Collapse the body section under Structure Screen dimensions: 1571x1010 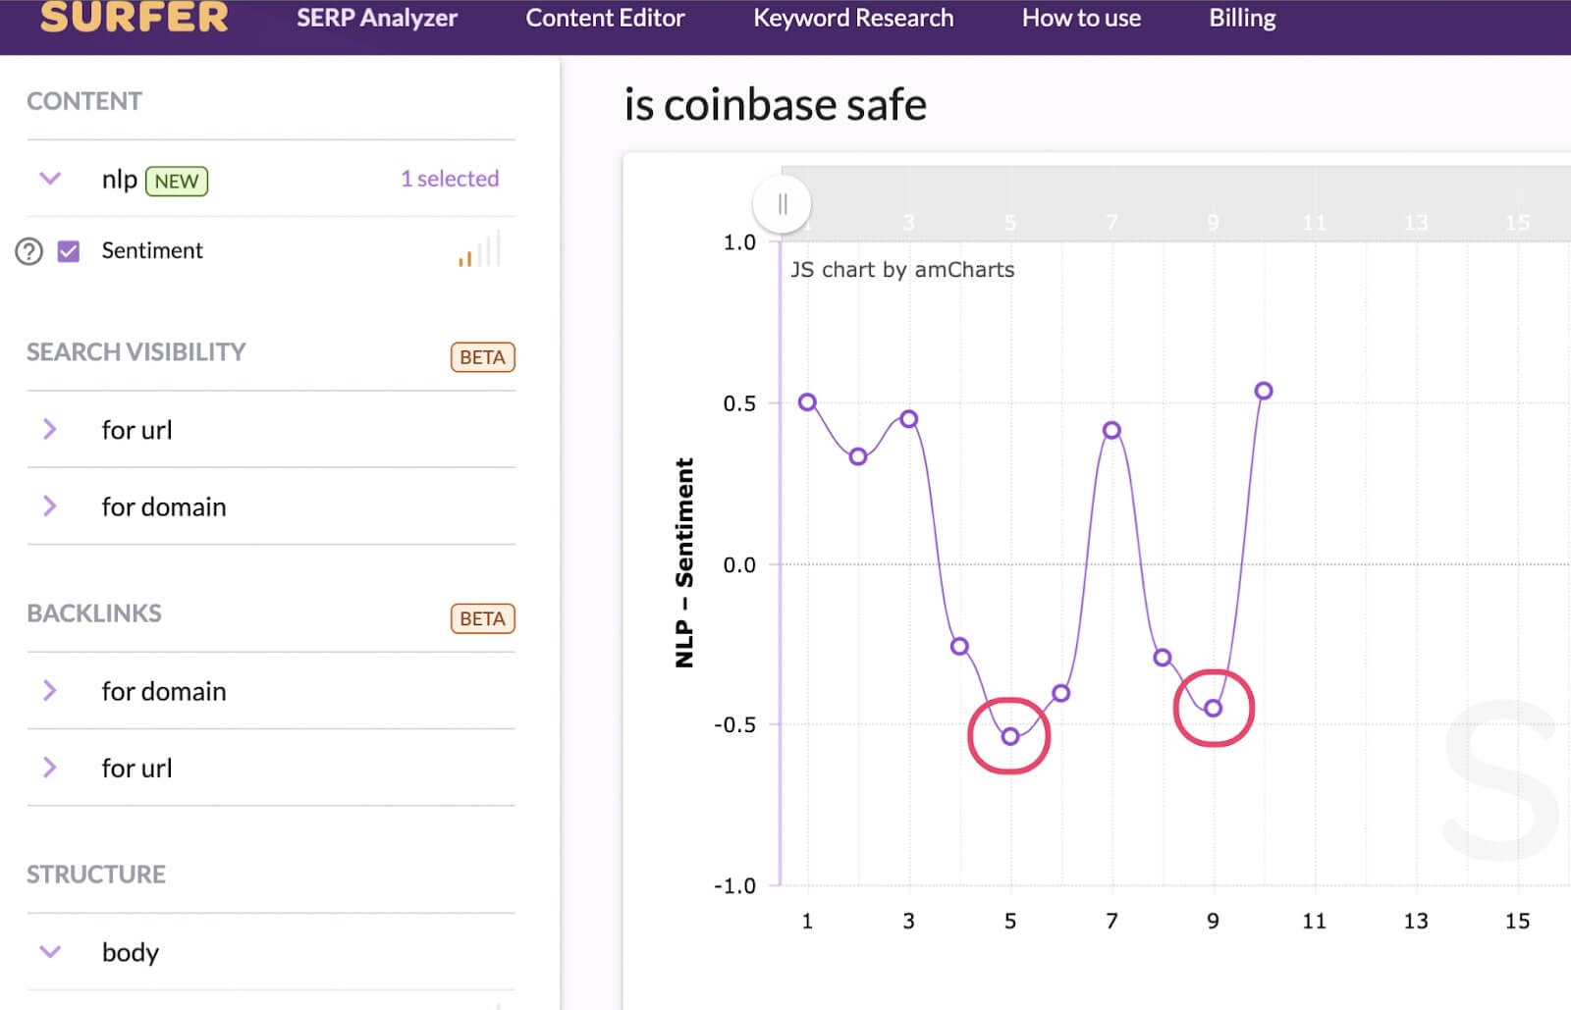point(50,951)
